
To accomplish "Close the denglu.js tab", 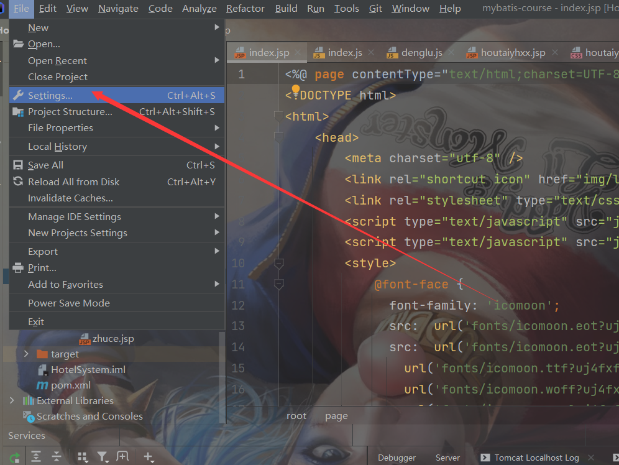I will click(451, 52).
